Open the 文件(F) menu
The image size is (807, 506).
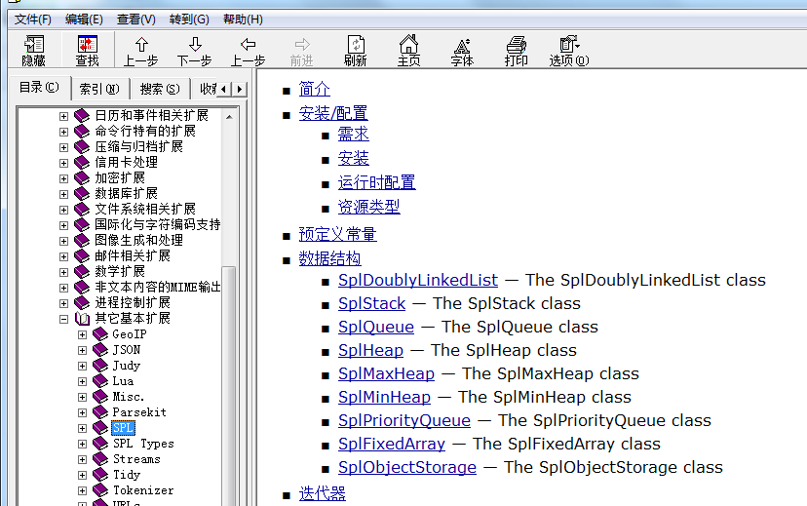click(x=33, y=19)
